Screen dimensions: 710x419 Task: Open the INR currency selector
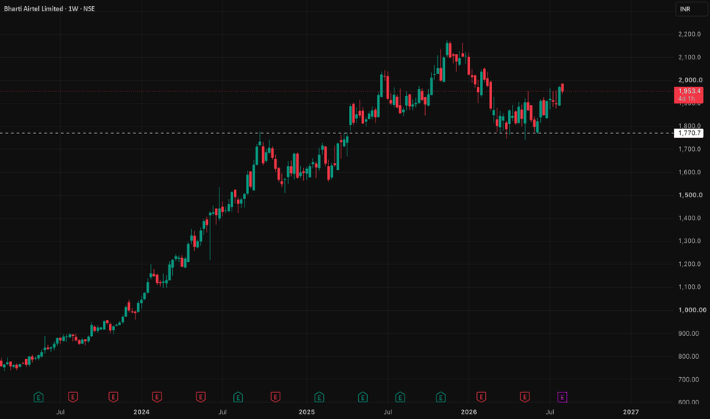pos(691,9)
